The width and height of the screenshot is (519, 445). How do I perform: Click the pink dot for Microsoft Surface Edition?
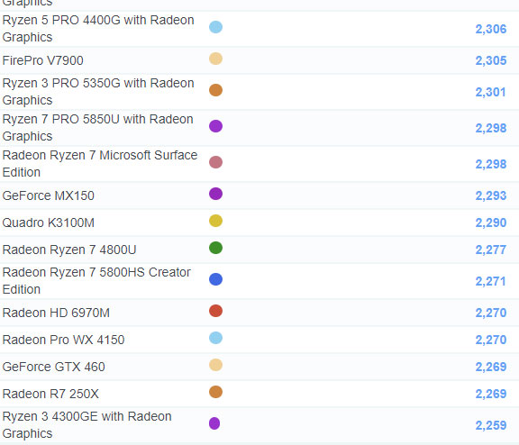(x=216, y=162)
